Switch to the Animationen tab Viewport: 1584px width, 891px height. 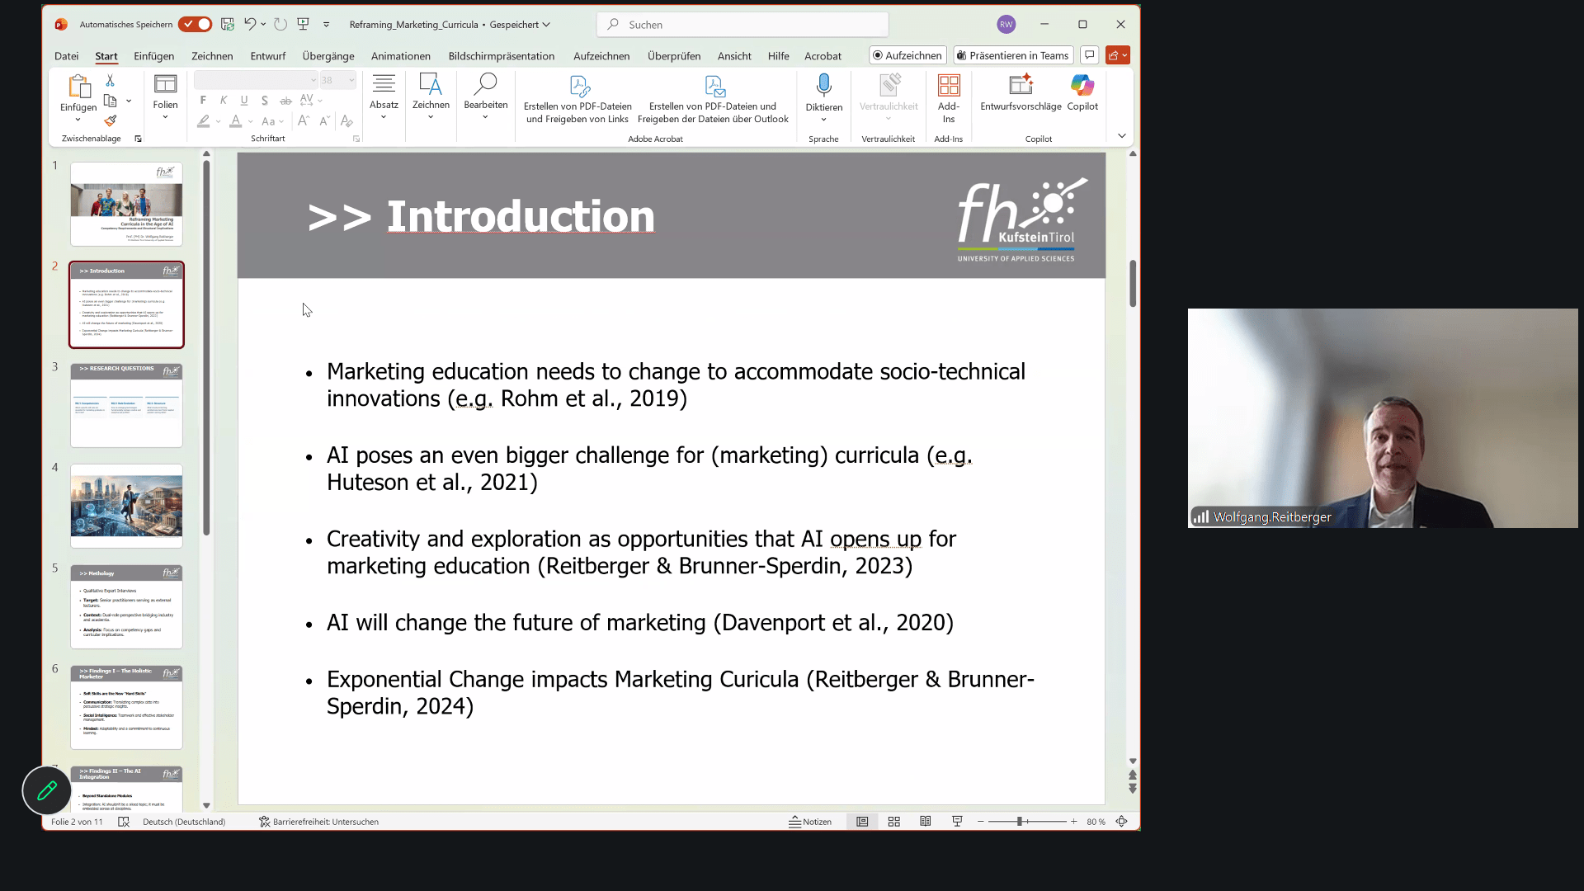click(400, 56)
